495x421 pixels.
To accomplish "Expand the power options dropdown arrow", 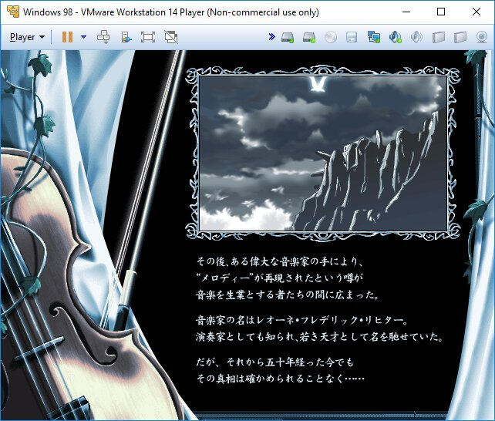I will pos(83,37).
